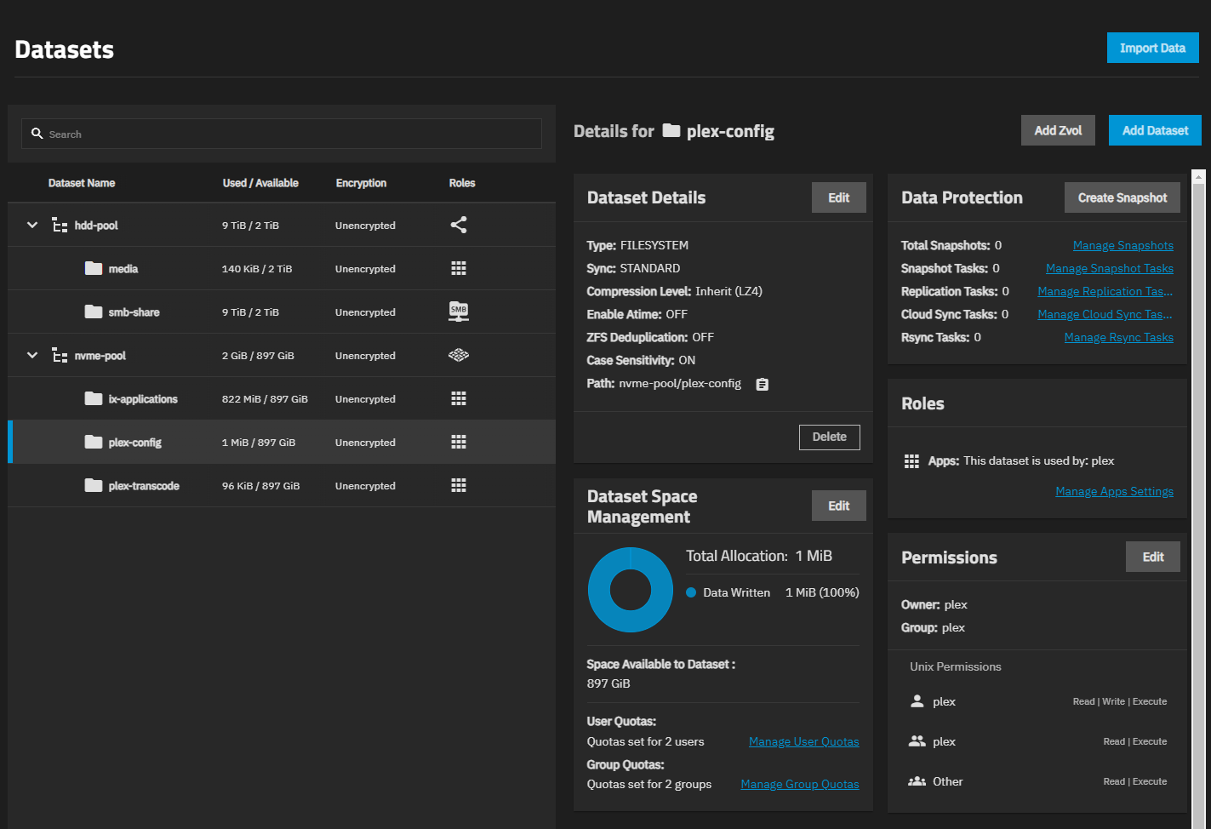1211x829 pixels.
Task: Select the nvme-pool dataset row
Action: coord(282,355)
